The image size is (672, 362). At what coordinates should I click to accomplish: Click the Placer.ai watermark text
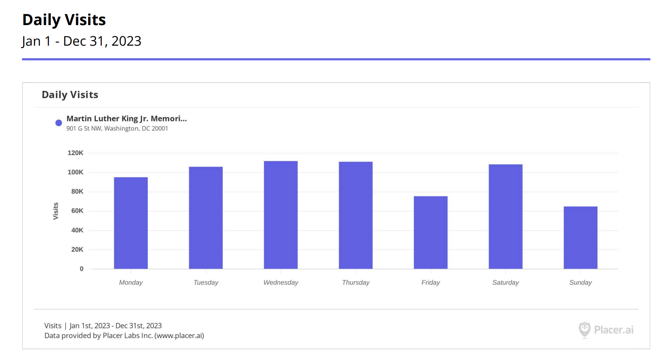pyautogui.click(x=613, y=330)
